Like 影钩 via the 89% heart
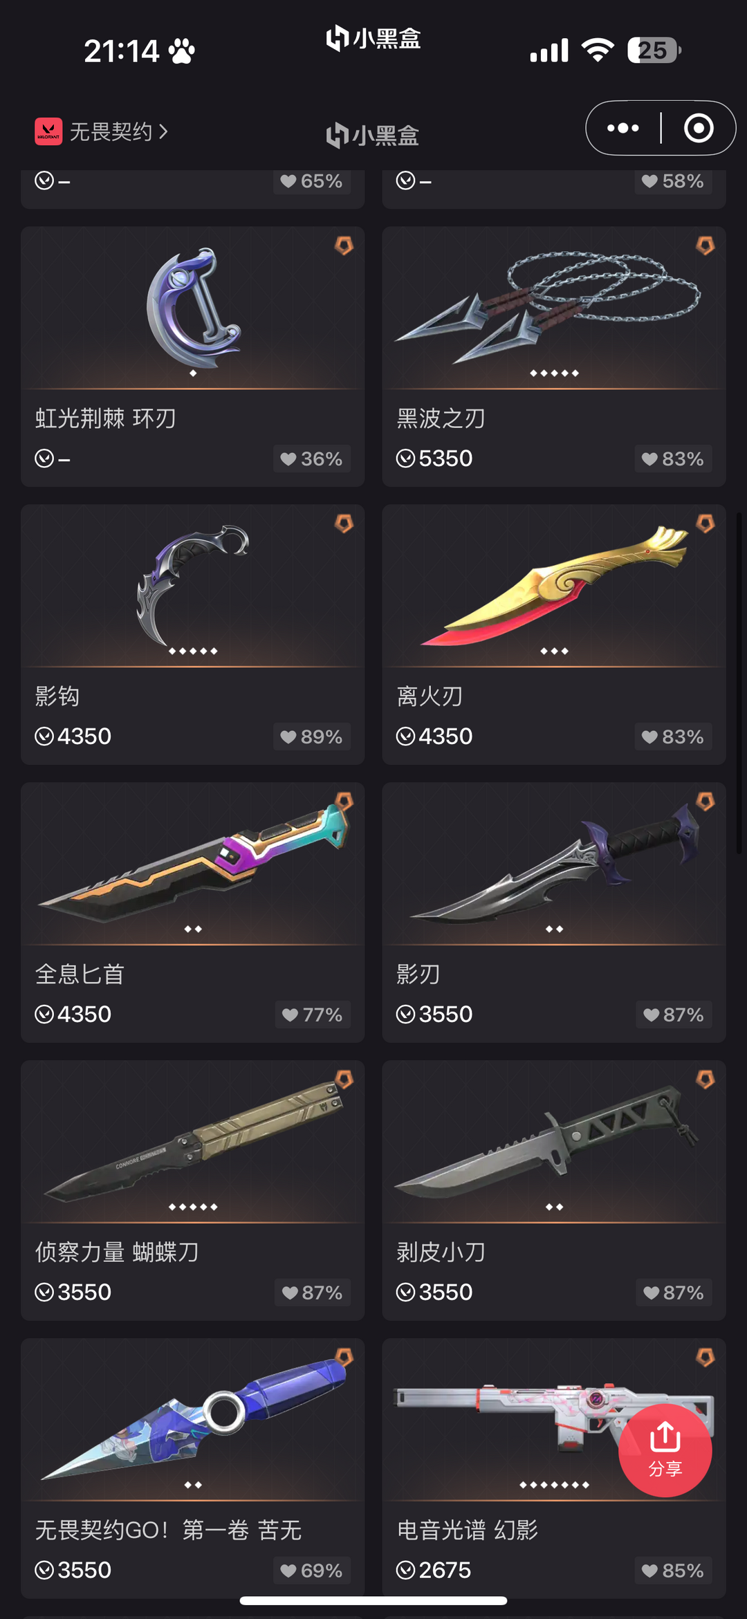 tap(311, 737)
